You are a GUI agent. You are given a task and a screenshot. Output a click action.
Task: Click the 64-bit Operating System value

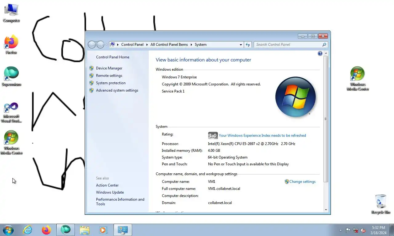tap(227, 157)
